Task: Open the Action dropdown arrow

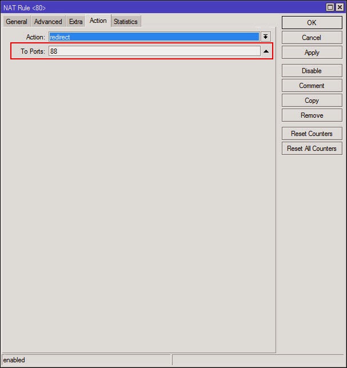Action: [266, 37]
